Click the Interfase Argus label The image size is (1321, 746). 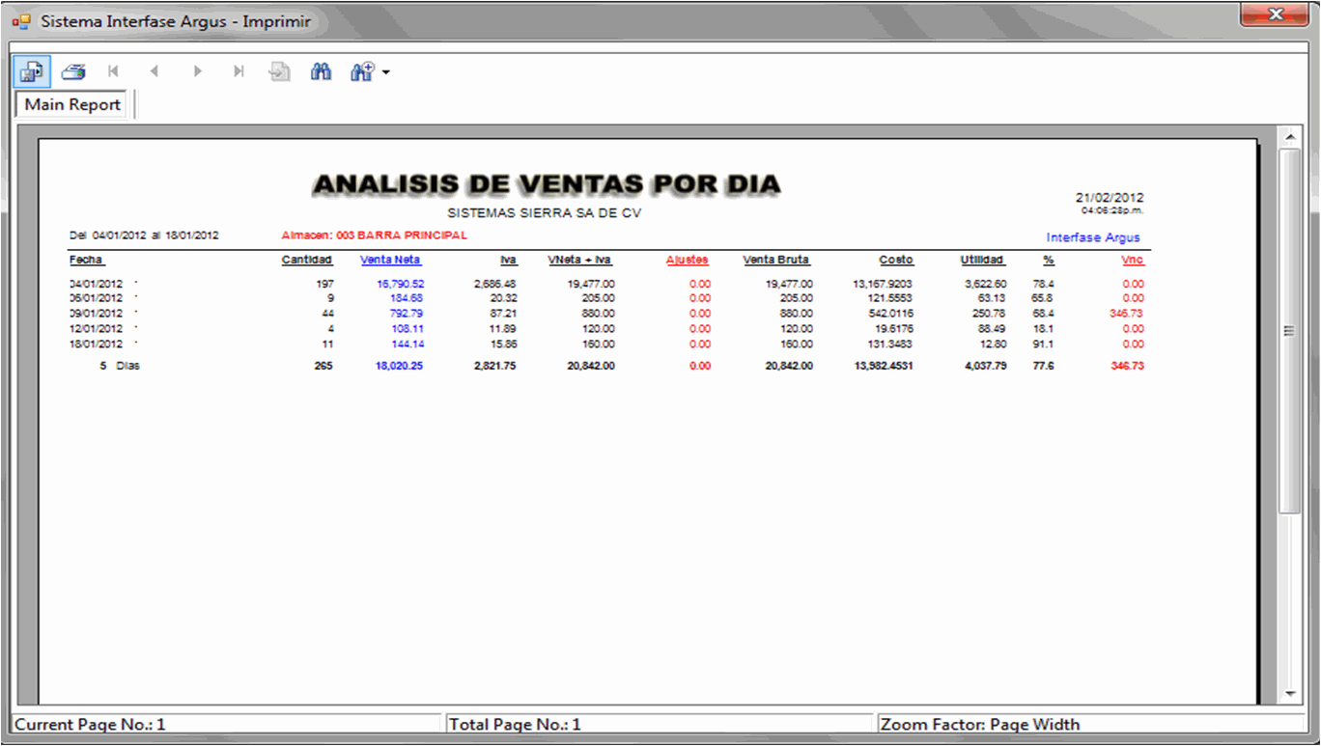(1093, 237)
